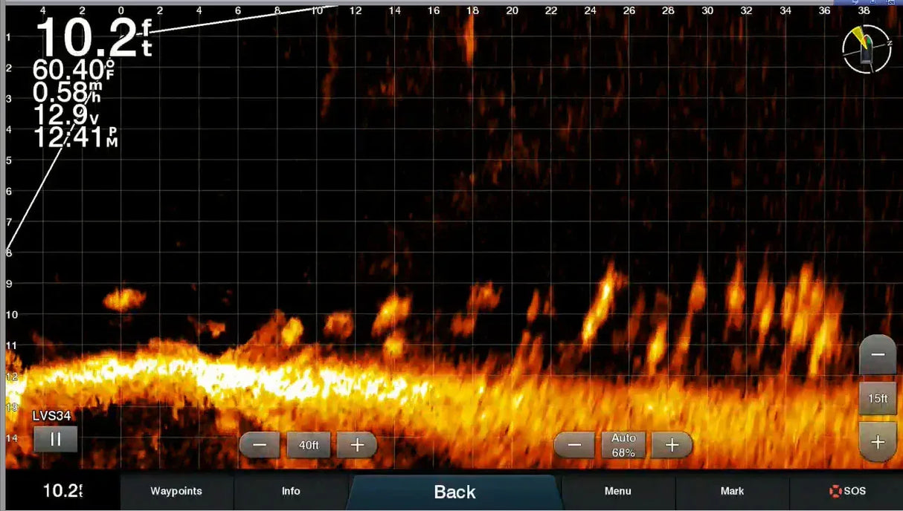Zoom out using the right-side minus icon
This screenshot has width=903, height=511.
pos(877,354)
